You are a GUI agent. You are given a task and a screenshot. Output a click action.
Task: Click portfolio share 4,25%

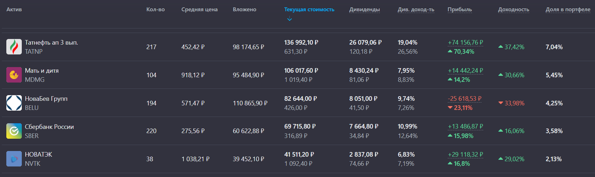[x=554, y=103]
